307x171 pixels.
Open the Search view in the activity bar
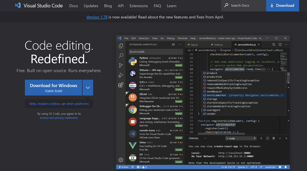point(121,56)
